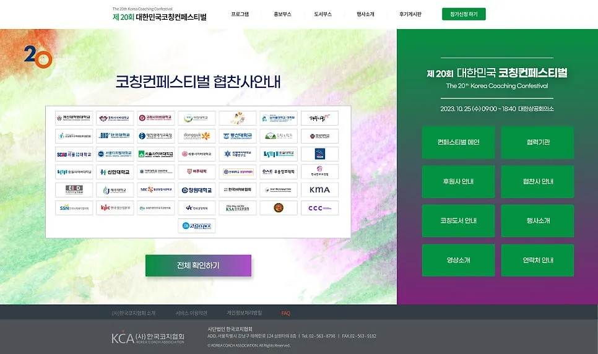Image resolution: width=598 pixels, height=354 pixels.
Task: Open the 행사소개 top menu item
Action: point(365,14)
